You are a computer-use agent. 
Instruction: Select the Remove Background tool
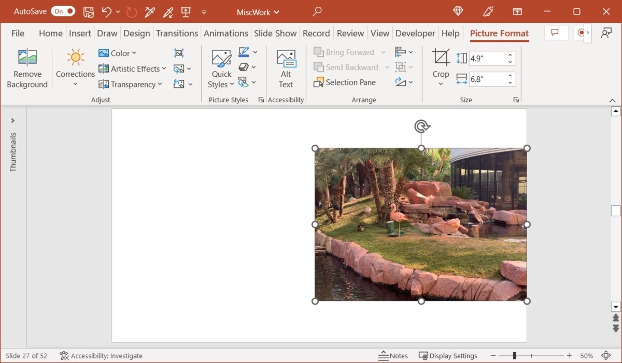[x=27, y=67]
